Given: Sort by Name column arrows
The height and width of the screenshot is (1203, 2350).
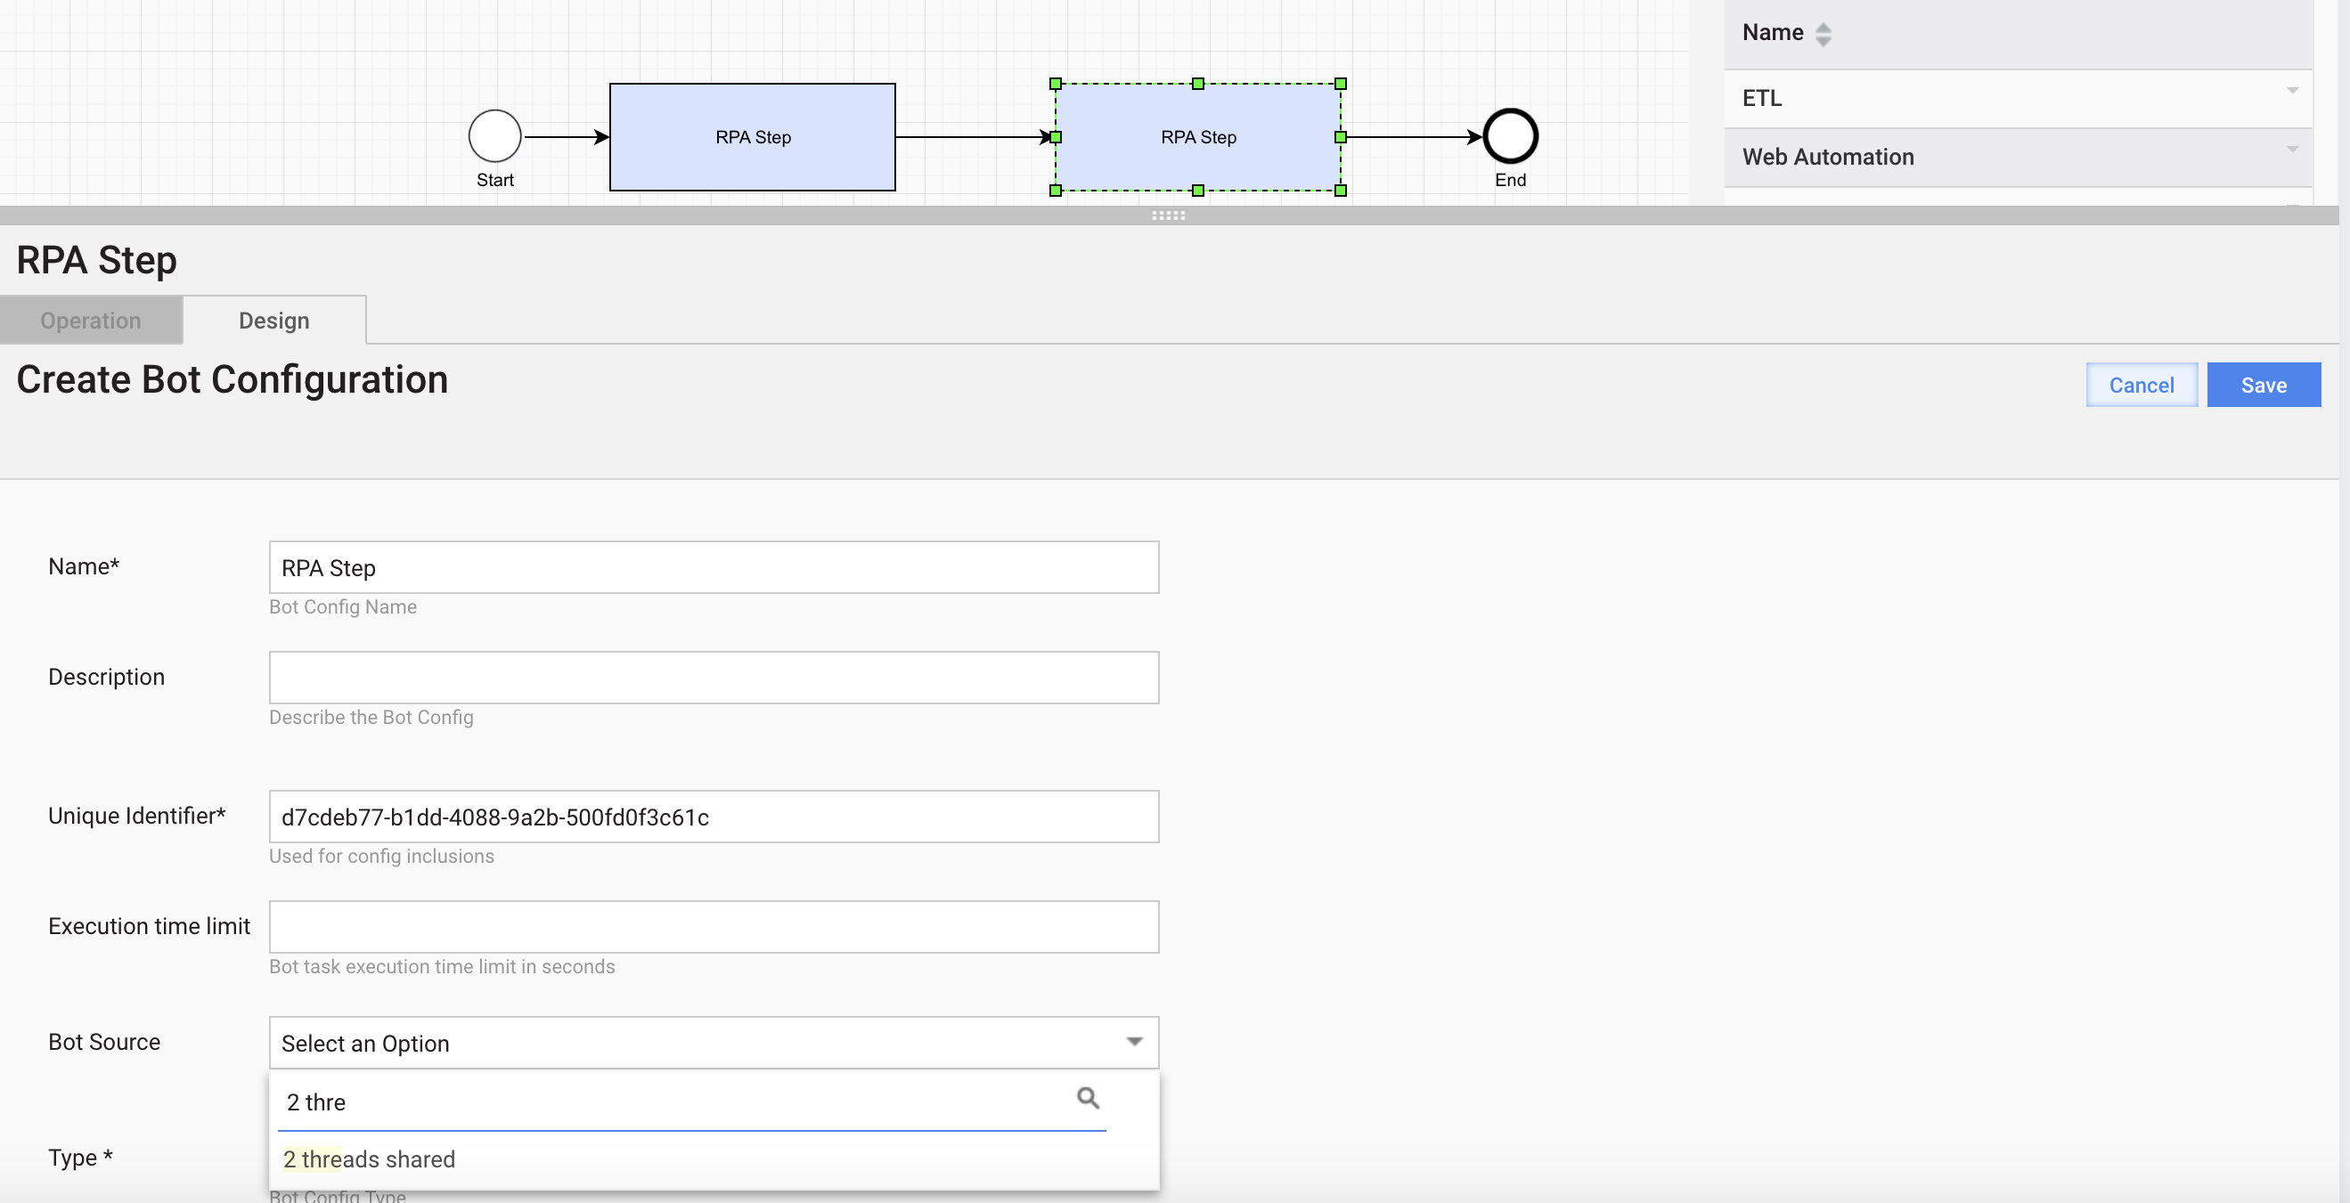Looking at the screenshot, I should point(1823,34).
